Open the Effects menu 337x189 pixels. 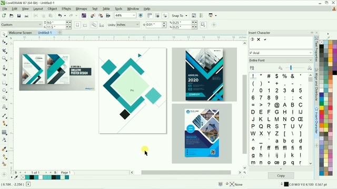(x=66, y=9)
